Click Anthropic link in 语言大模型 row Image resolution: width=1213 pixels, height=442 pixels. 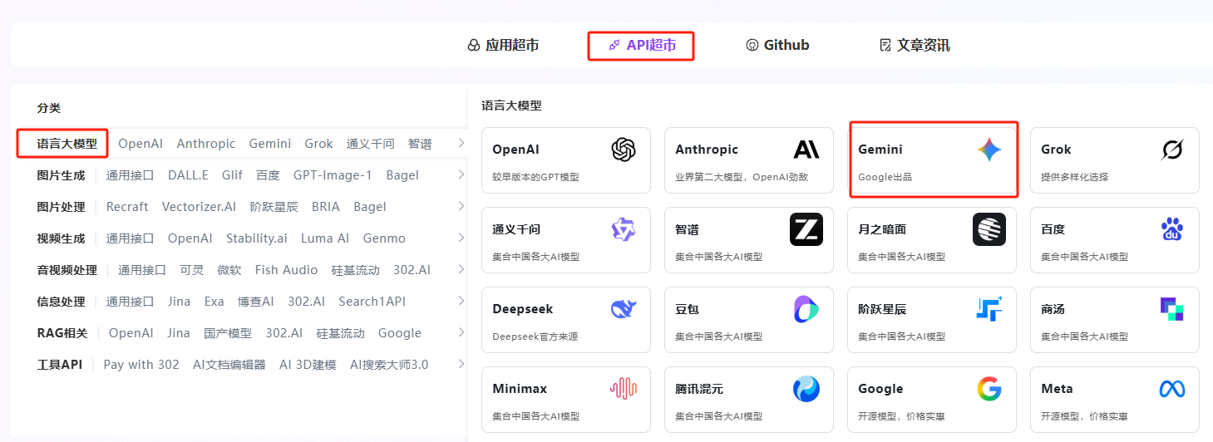click(206, 144)
